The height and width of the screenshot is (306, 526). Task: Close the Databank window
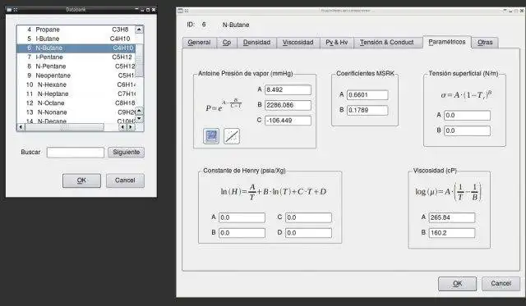154,10
